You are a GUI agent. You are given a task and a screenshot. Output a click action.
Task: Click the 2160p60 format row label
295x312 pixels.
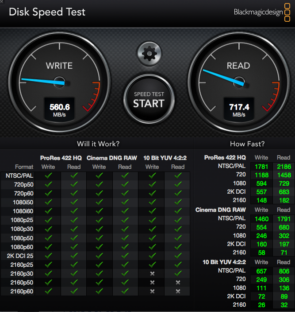[x=22, y=292]
